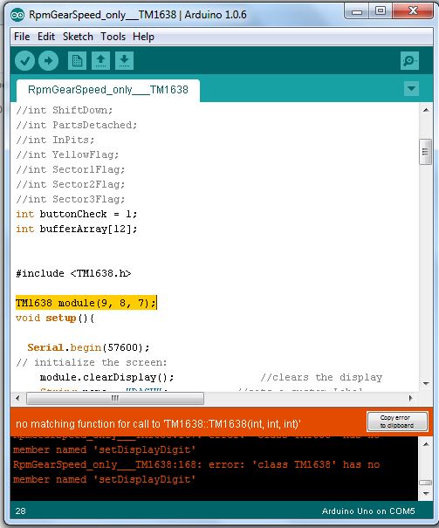Click the console scrollbar thumb
Viewport: 439px width, 528px height.
426,483
